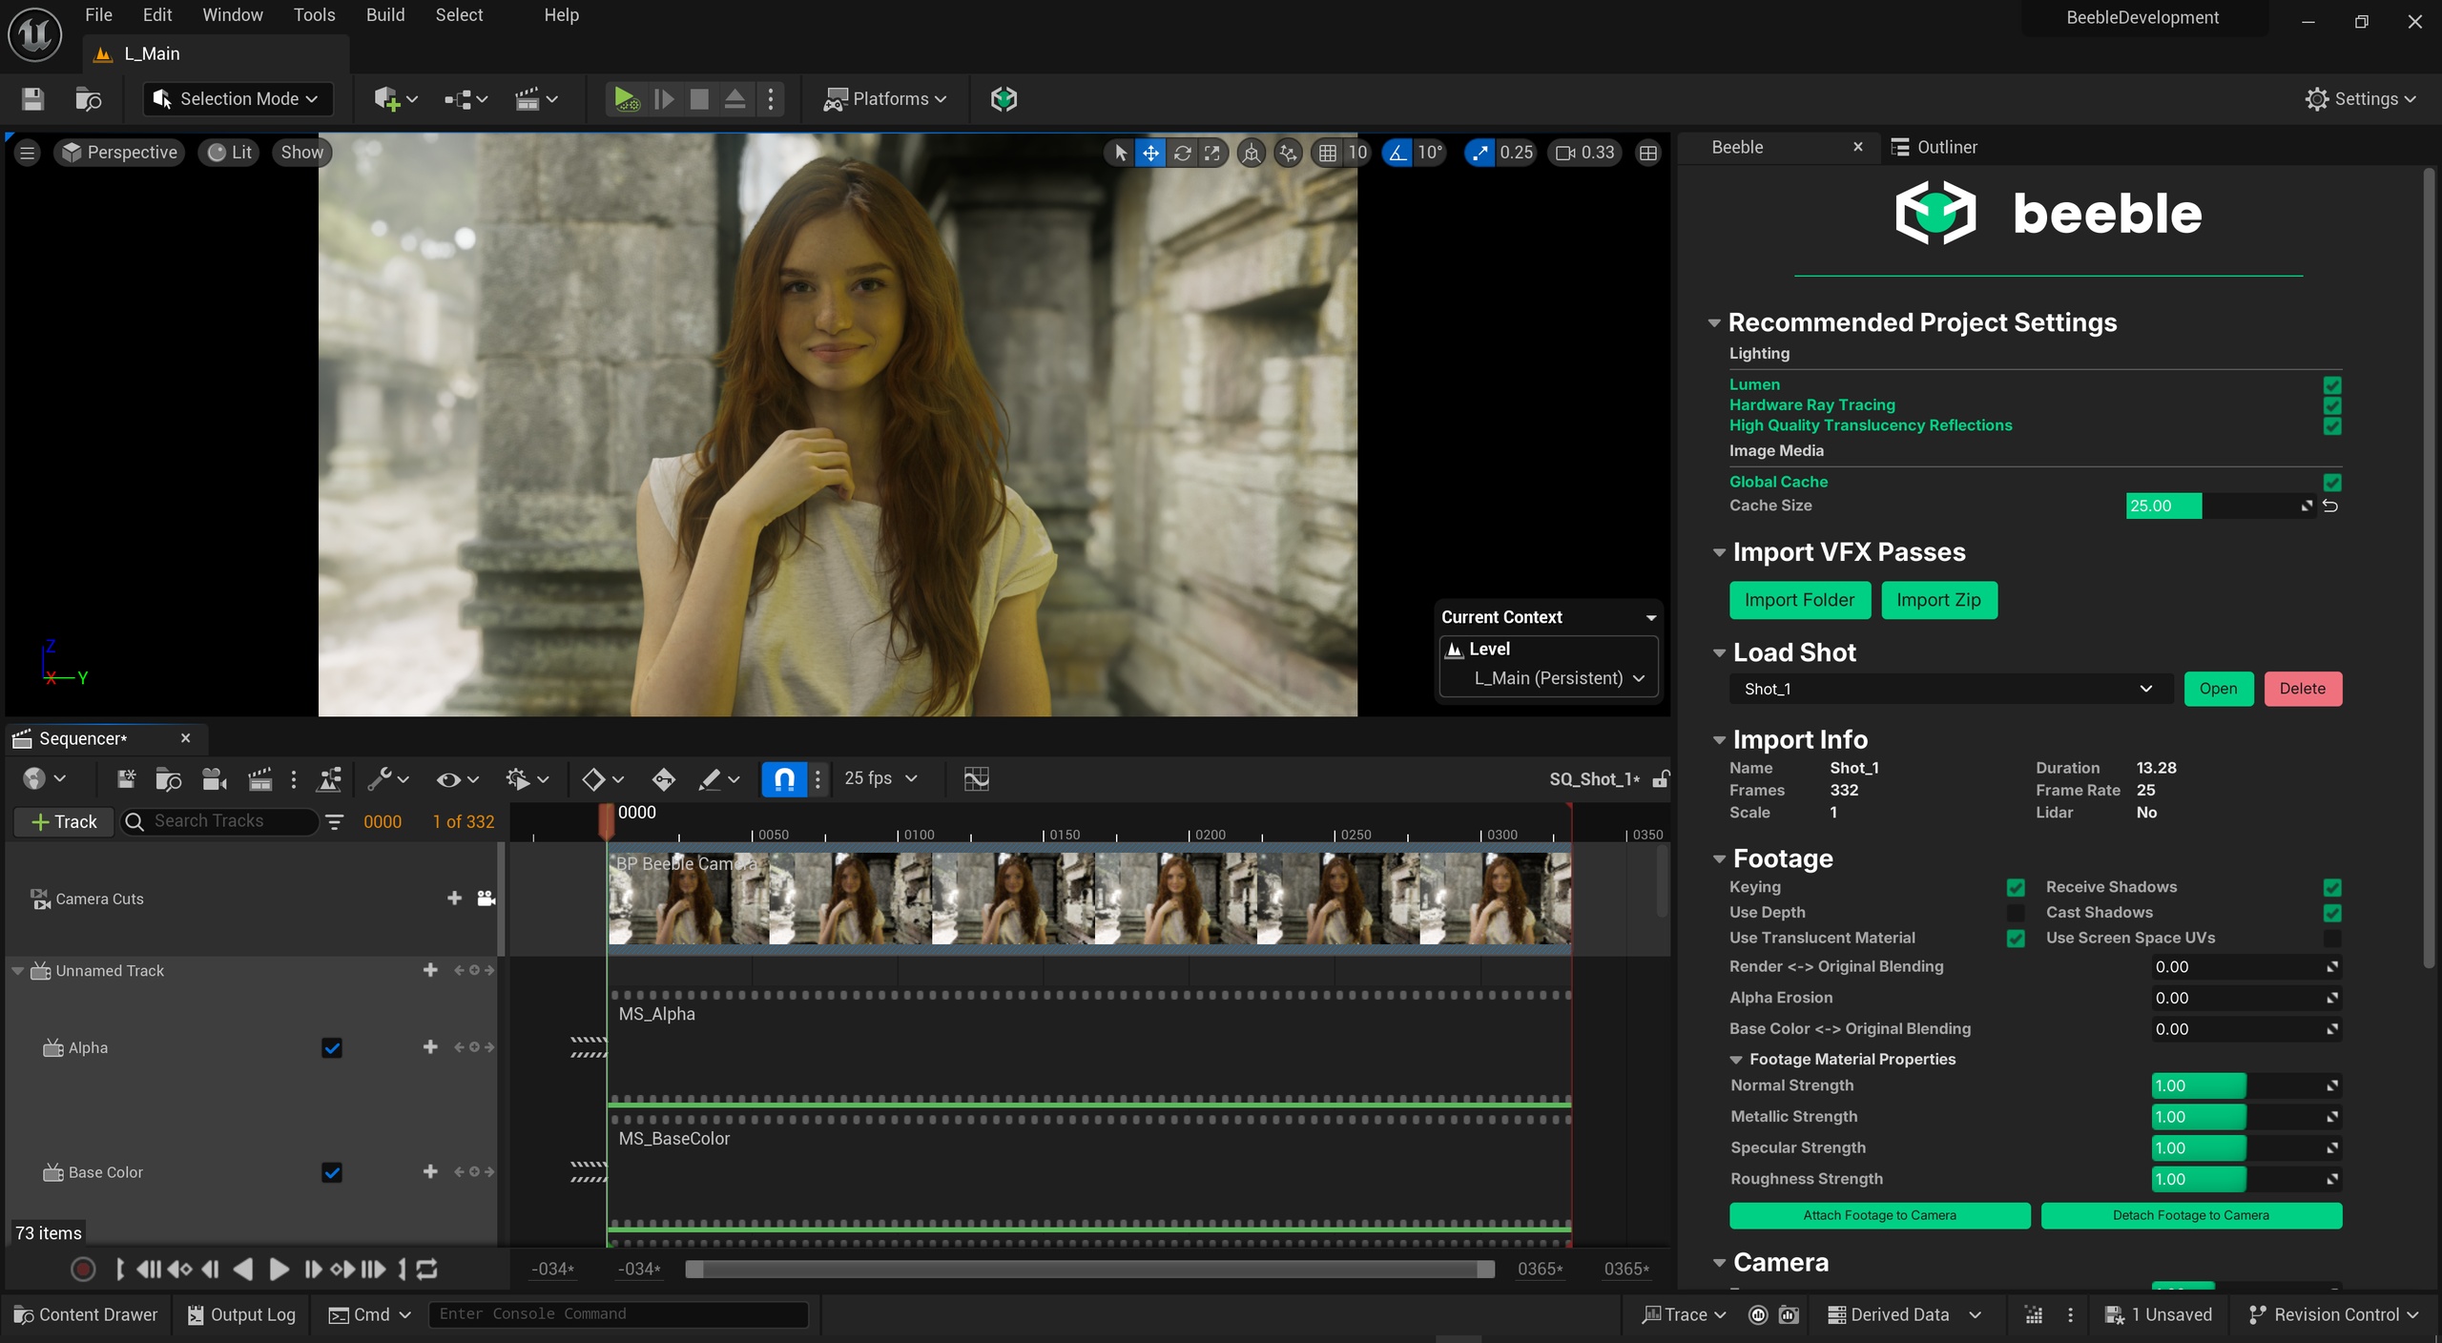This screenshot has width=2442, height=1343.
Task: Toggle scale snapping icon in viewport
Action: (1480, 153)
